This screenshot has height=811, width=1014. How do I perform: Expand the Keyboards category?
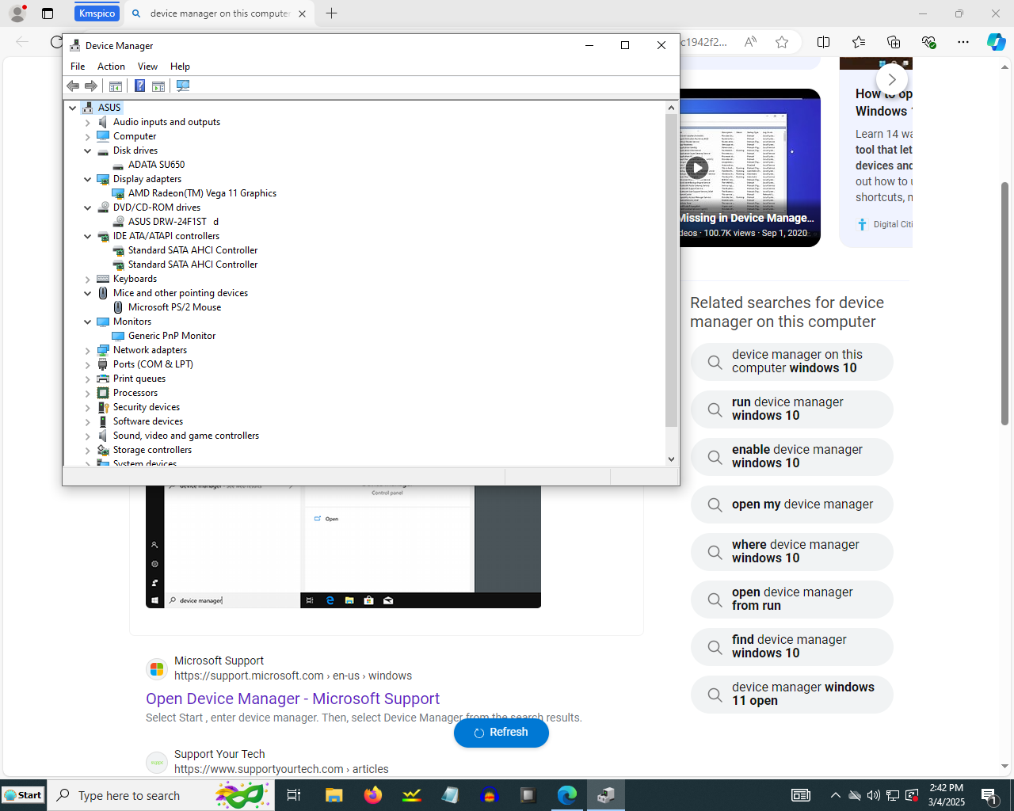[88, 279]
